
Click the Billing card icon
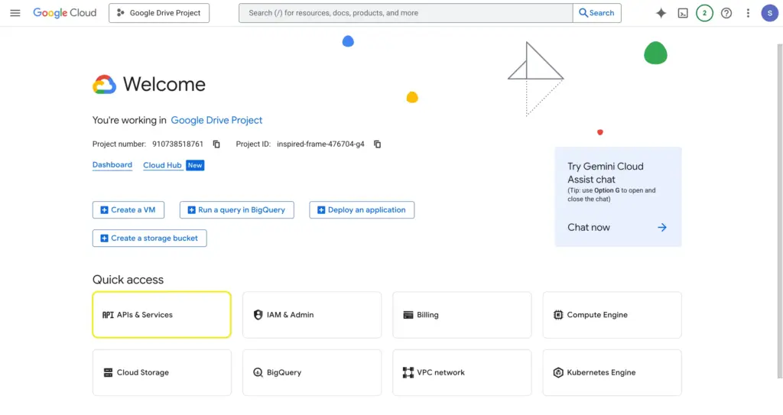[408, 315]
